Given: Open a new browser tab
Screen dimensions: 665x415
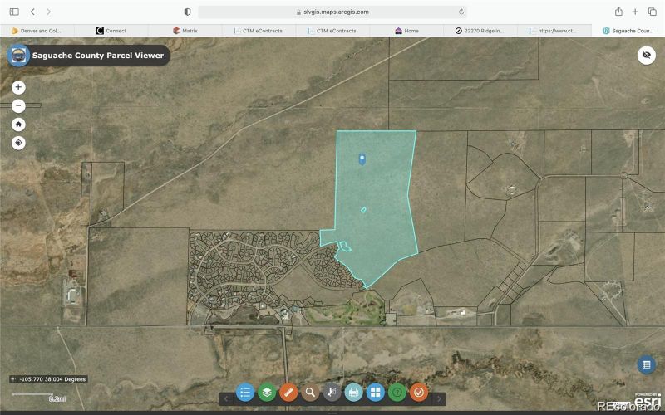Looking at the screenshot, I should click(x=635, y=12).
